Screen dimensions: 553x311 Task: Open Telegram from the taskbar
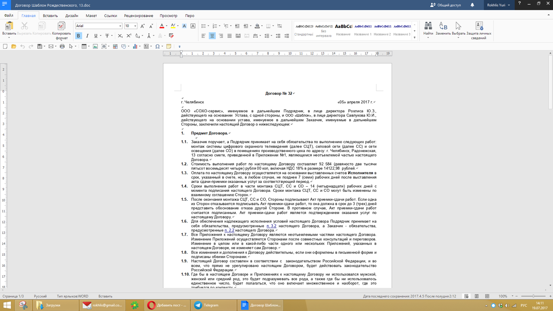point(213,305)
